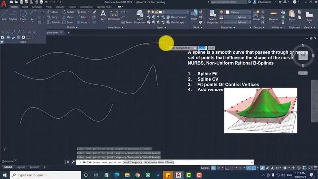The height and width of the screenshot is (179, 318).
Task: Expand command line history arrow
Action: click(252, 162)
